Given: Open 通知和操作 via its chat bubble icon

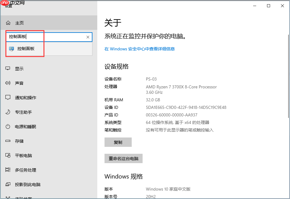Looking at the screenshot, I should coord(8,97).
